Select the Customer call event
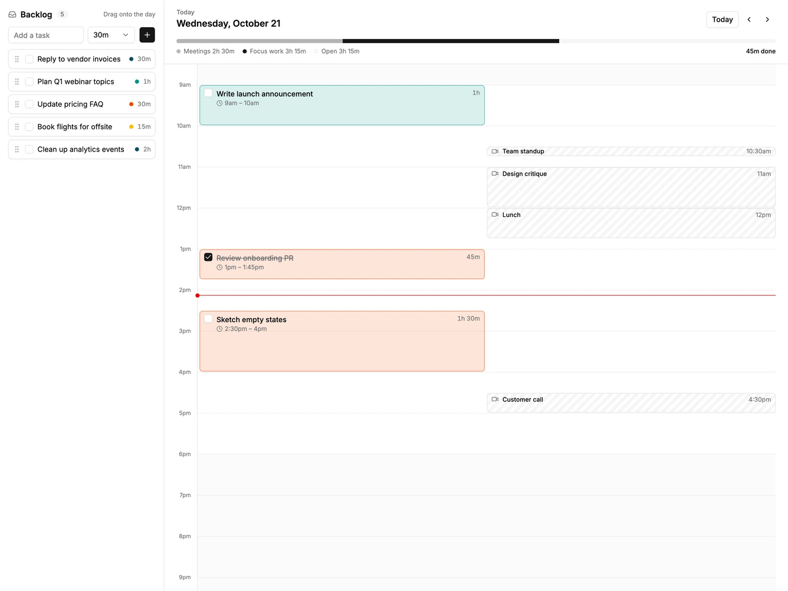This screenshot has width=788, height=591. (x=631, y=402)
